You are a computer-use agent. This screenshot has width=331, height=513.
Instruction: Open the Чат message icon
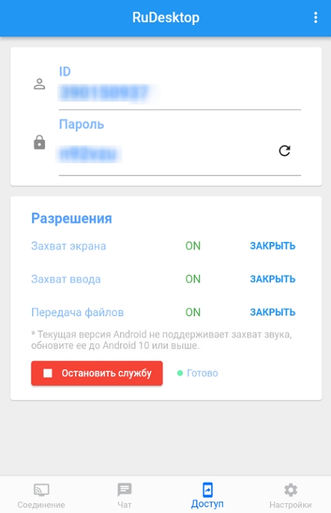coord(124,490)
